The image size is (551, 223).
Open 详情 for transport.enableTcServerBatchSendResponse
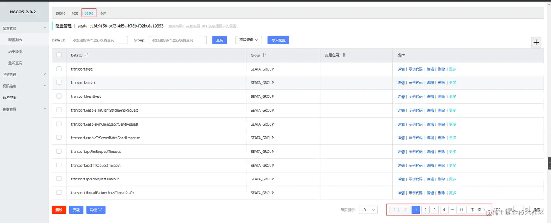pyautogui.click(x=401, y=138)
